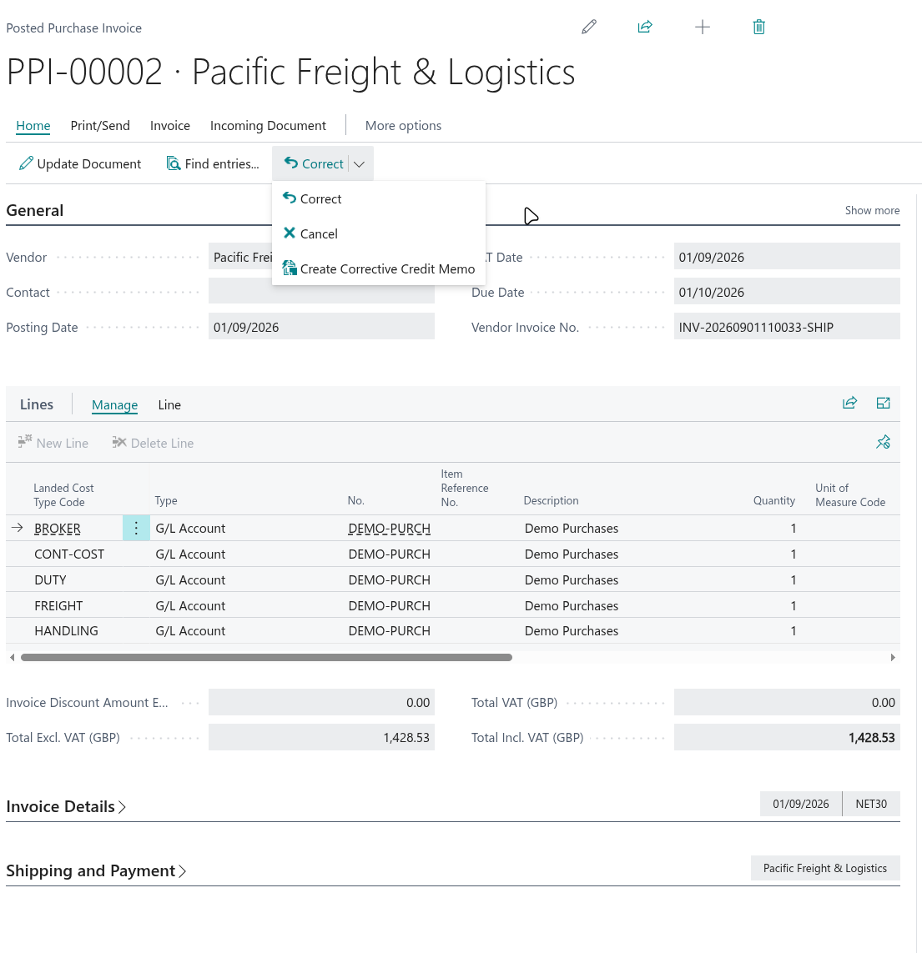Open the BROKER row three-dot menu
922x953 pixels.
[136, 528]
